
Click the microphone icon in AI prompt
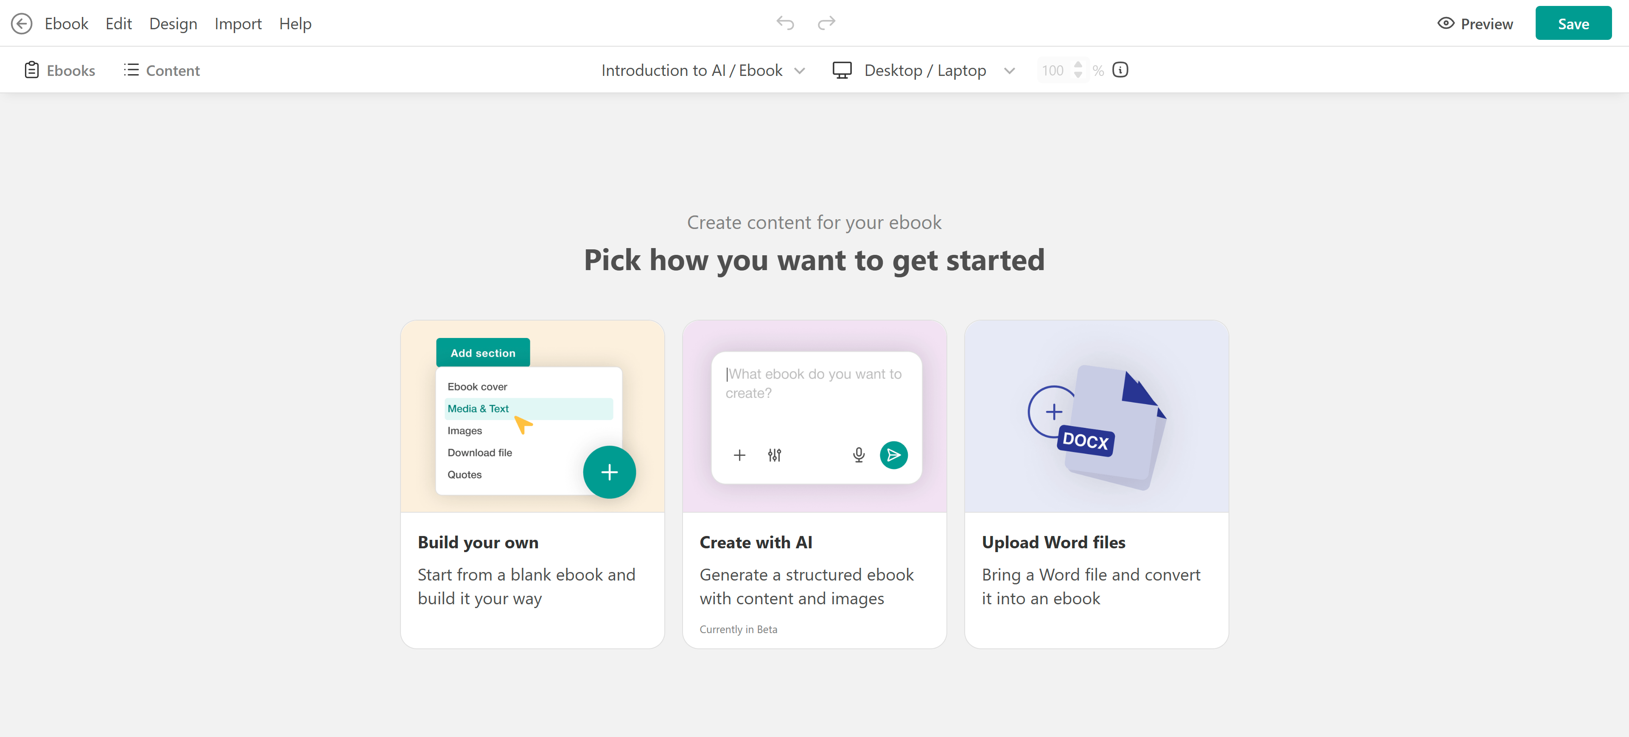coord(858,455)
